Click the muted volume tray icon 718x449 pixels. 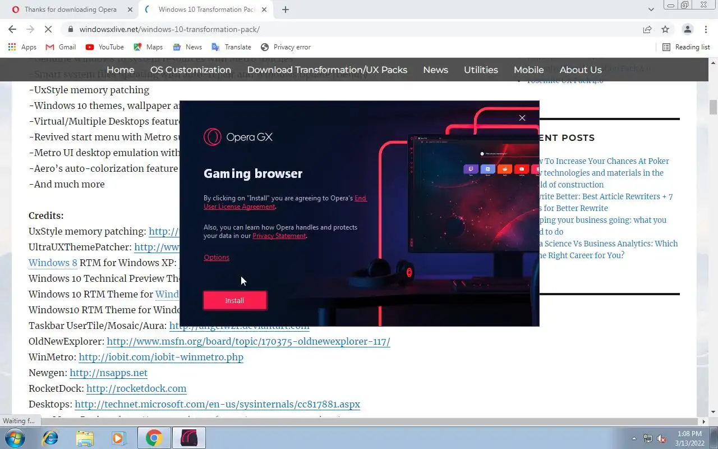pyautogui.click(x=661, y=438)
